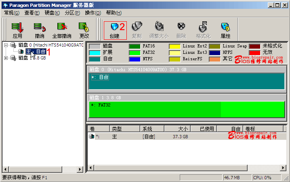The image size is (290, 182).
Task: Click the 应用 (Apply) toolbar icon
Action: 17,30
